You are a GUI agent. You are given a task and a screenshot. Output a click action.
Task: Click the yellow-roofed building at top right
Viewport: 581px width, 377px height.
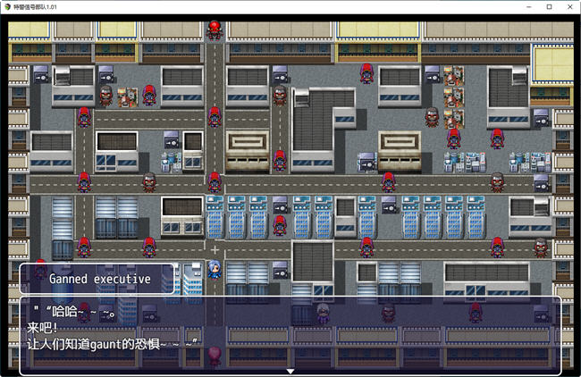pyautogui.click(x=552, y=64)
